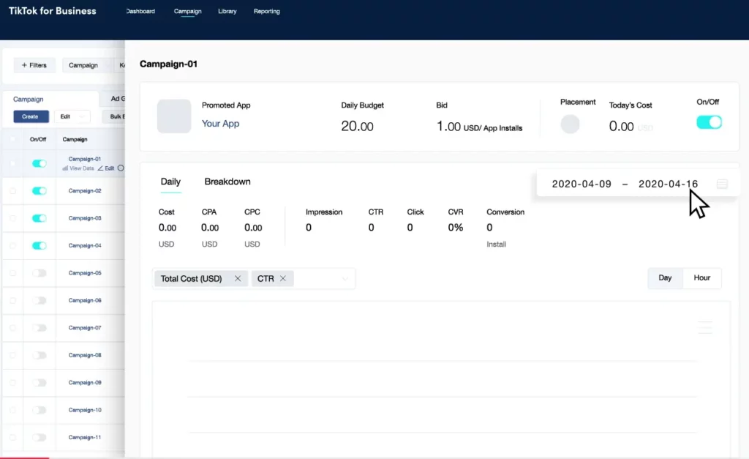Viewport: 749px width, 459px height.
Task: Switch to the Breakdown tab
Action: pyautogui.click(x=227, y=182)
